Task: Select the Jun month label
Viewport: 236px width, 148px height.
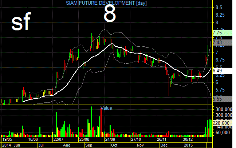Action: 17,145
